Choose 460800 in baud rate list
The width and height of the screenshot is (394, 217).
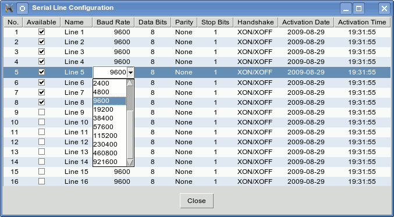pyautogui.click(x=109, y=153)
